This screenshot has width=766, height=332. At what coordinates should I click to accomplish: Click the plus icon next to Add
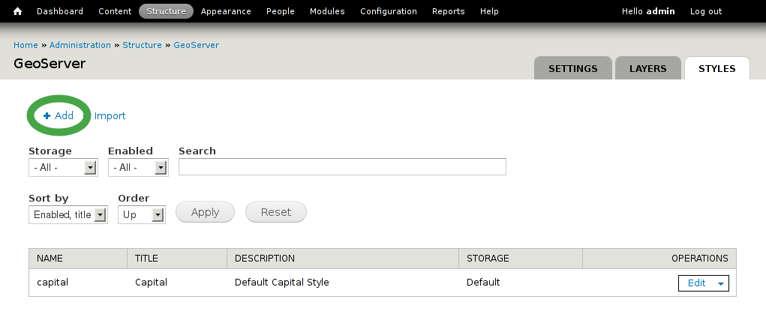pos(47,115)
